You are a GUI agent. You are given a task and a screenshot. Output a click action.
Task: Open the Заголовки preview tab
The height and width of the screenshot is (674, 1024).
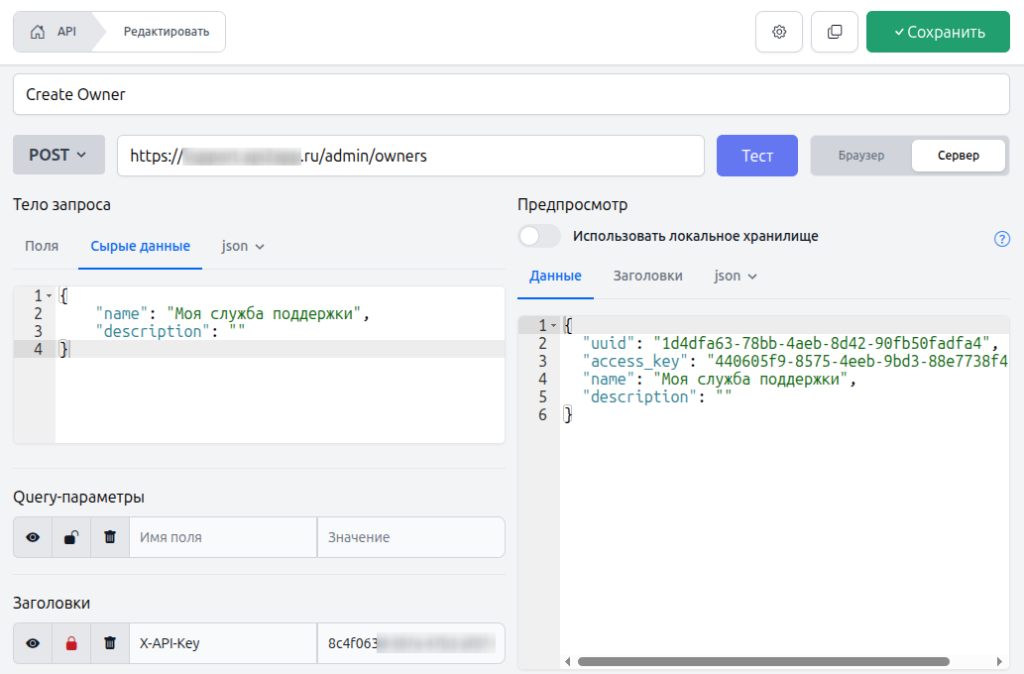click(x=648, y=277)
